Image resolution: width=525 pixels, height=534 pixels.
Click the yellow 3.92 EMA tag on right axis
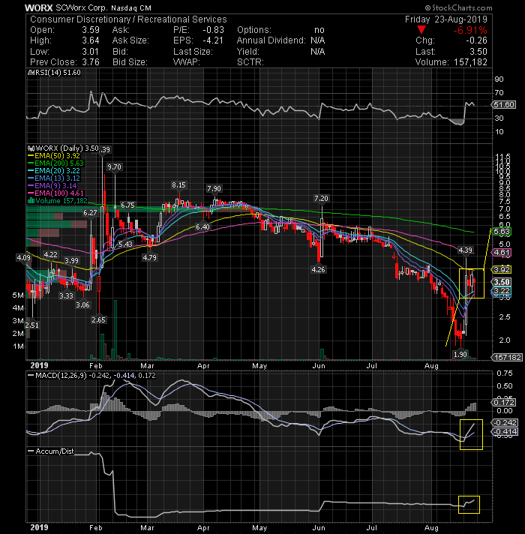click(502, 270)
